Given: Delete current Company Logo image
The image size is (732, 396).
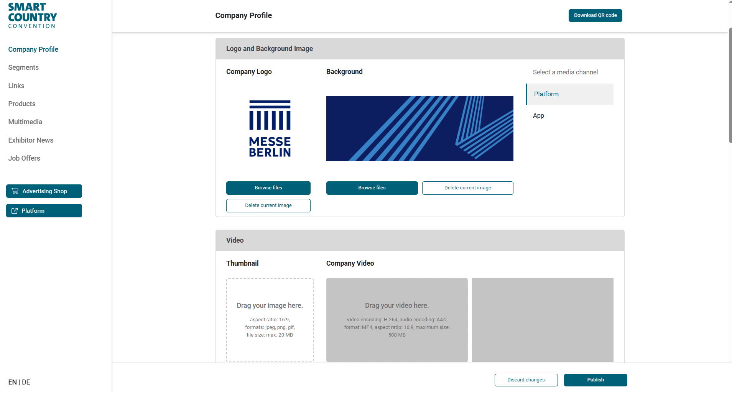Looking at the screenshot, I should point(268,205).
